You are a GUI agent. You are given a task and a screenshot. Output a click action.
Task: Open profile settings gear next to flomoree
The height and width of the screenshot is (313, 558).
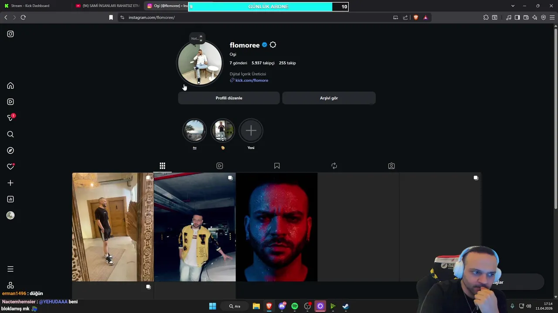pyautogui.click(x=273, y=45)
